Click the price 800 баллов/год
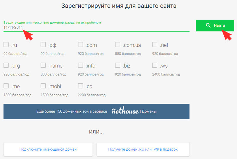The height and width of the screenshot is (159, 237). click(54, 74)
